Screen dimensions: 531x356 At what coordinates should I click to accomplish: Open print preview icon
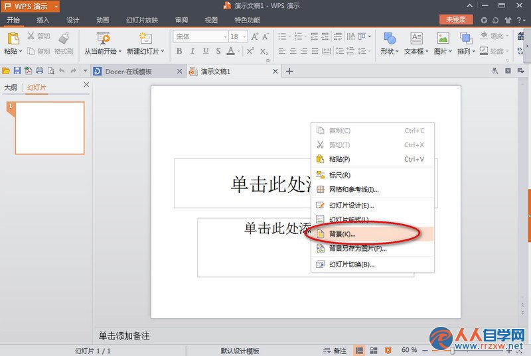pos(51,71)
